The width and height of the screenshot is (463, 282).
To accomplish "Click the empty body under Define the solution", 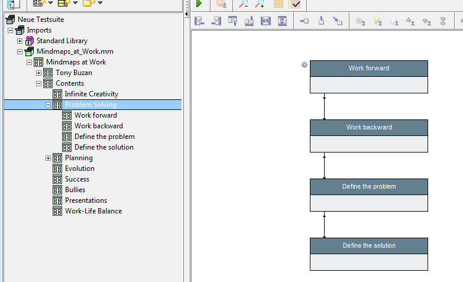I will (x=368, y=262).
